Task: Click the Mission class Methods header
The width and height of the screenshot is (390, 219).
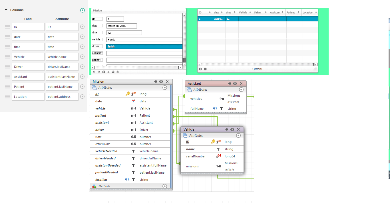Action: 130,186
